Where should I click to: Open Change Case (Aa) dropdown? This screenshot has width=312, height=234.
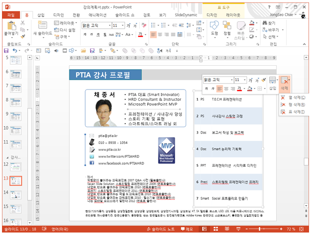pos(129,35)
